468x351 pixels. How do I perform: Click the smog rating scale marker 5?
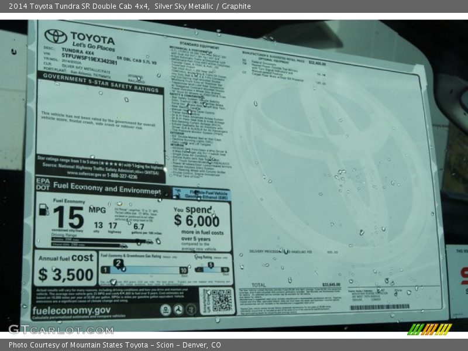[x=211, y=265]
